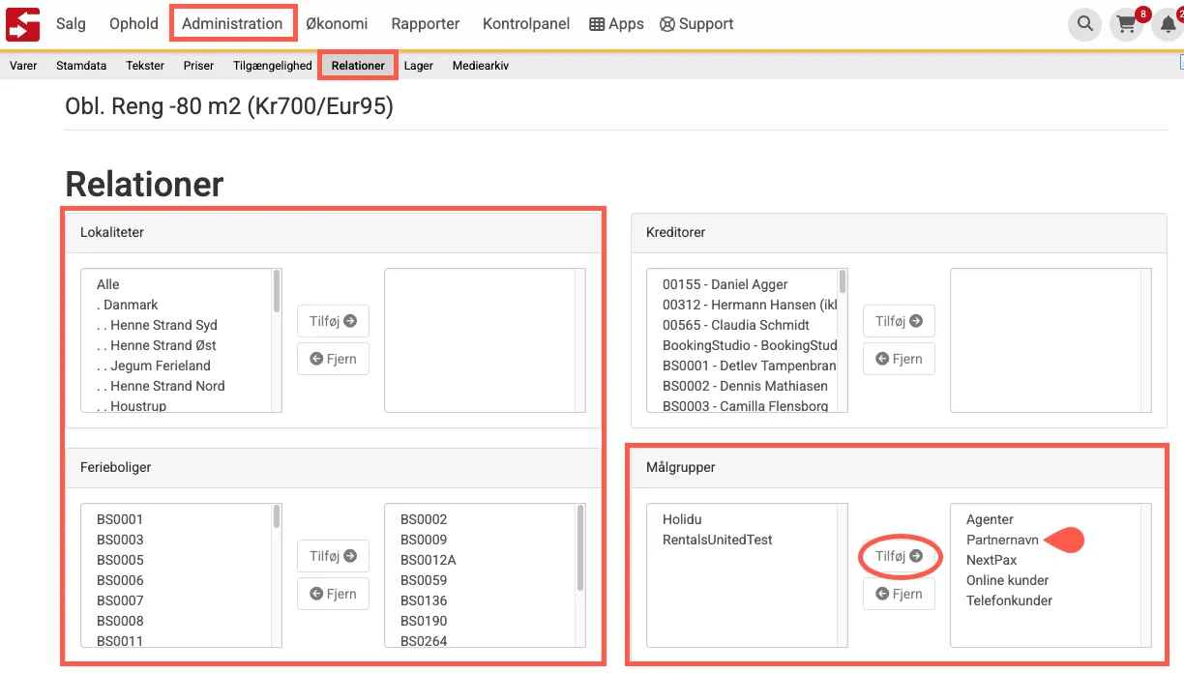The height and width of the screenshot is (673, 1184).
Task: Open the shopping cart icon
Action: pos(1126,24)
